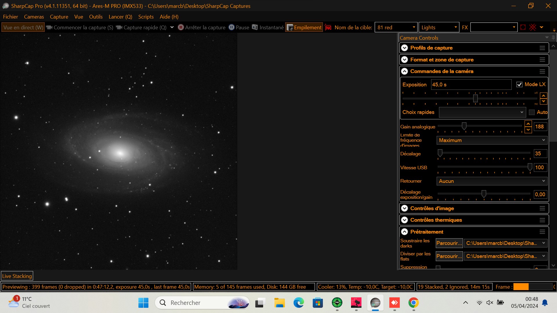Take a snapshot with the Instantané icon
The image size is (557, 313).
coord(255,27)
